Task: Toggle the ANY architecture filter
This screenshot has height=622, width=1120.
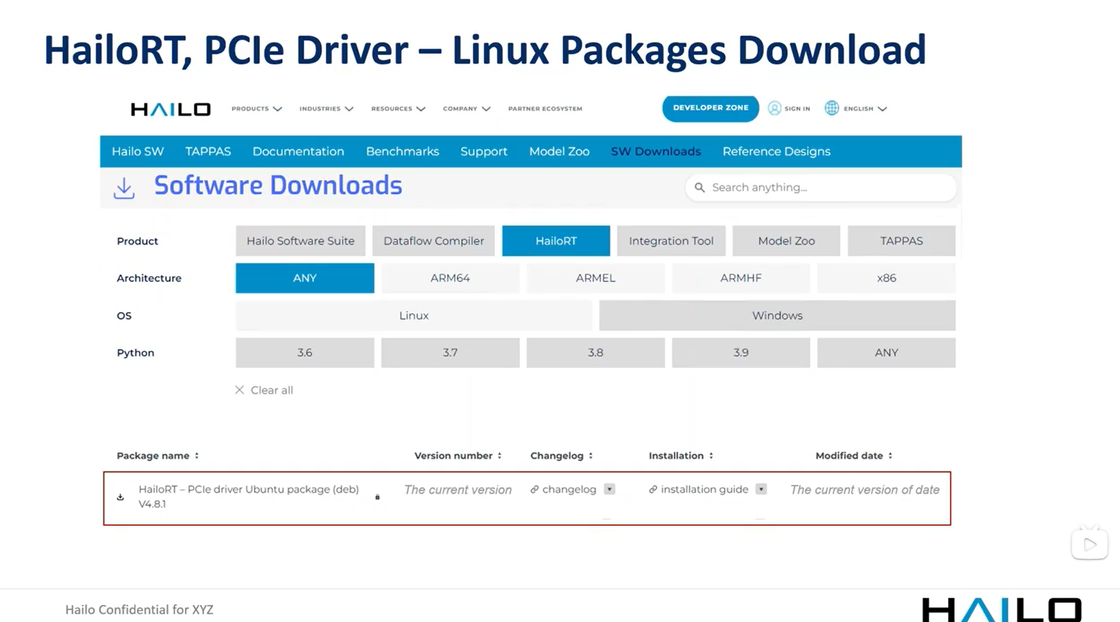Action: pyautogui.click(x=305, y=278)
